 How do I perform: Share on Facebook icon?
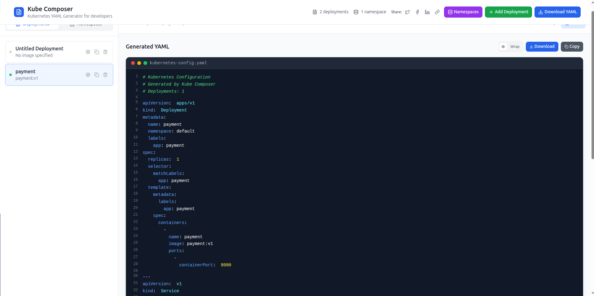coord(417,12)
